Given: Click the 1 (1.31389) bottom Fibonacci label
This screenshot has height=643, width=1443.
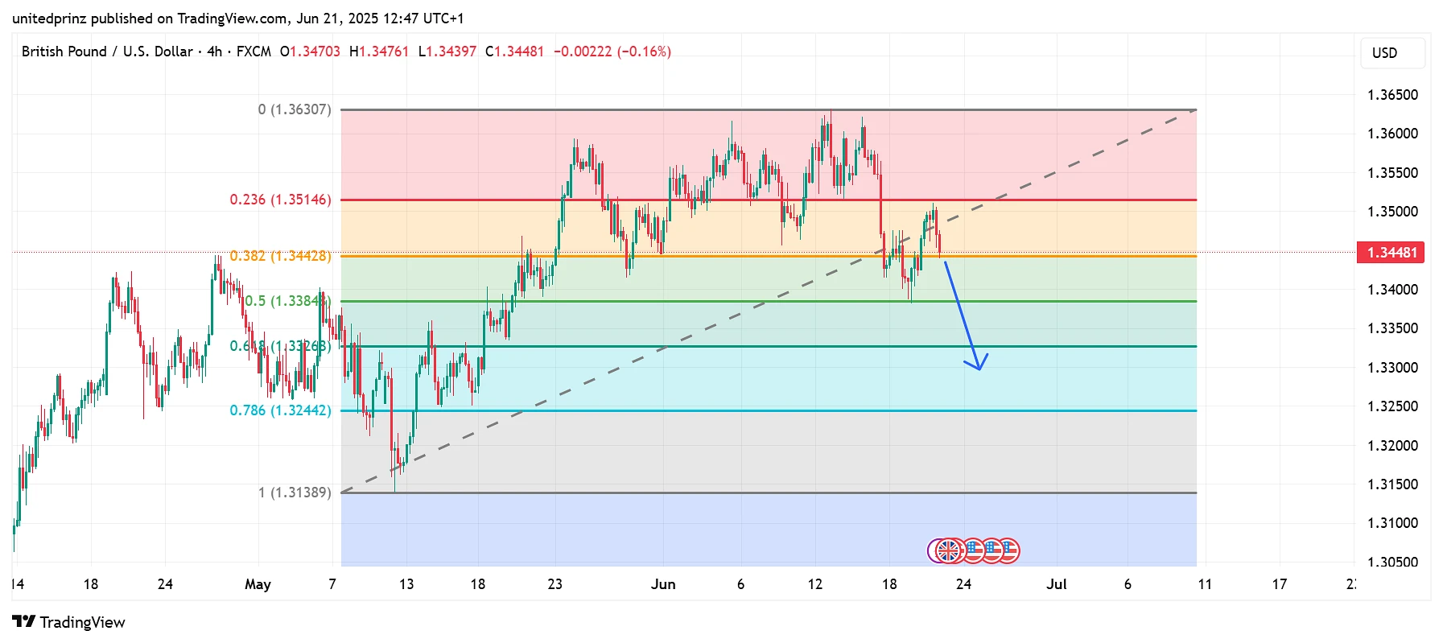Looking at the screenshot, I should 295,493.
